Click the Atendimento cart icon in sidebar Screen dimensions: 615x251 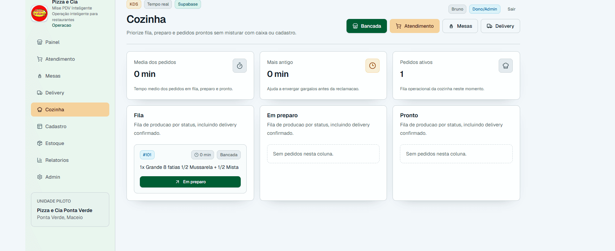(x=40, y=59)
